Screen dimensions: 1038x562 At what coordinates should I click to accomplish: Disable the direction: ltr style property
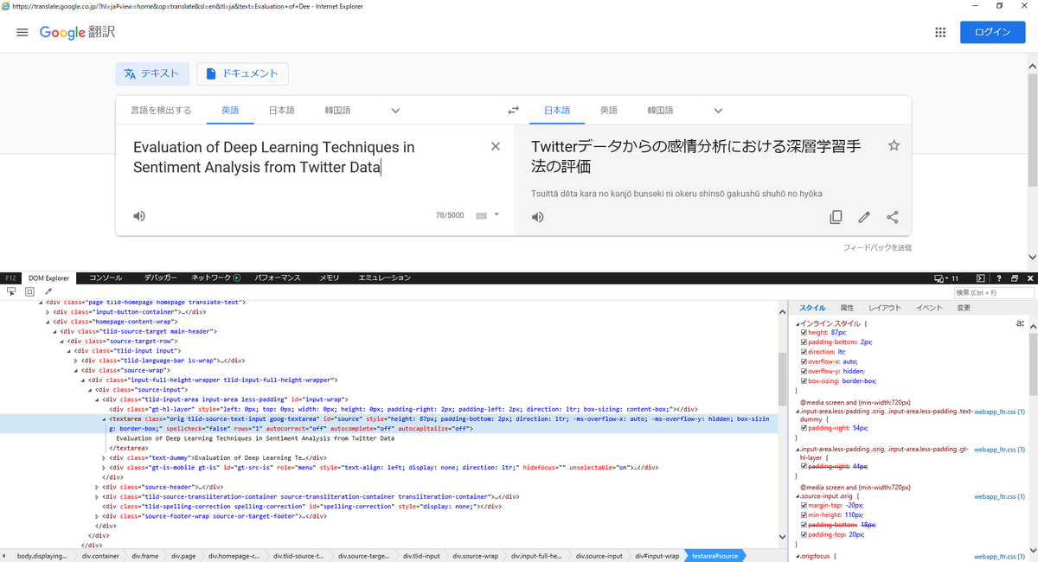(804, 352)
